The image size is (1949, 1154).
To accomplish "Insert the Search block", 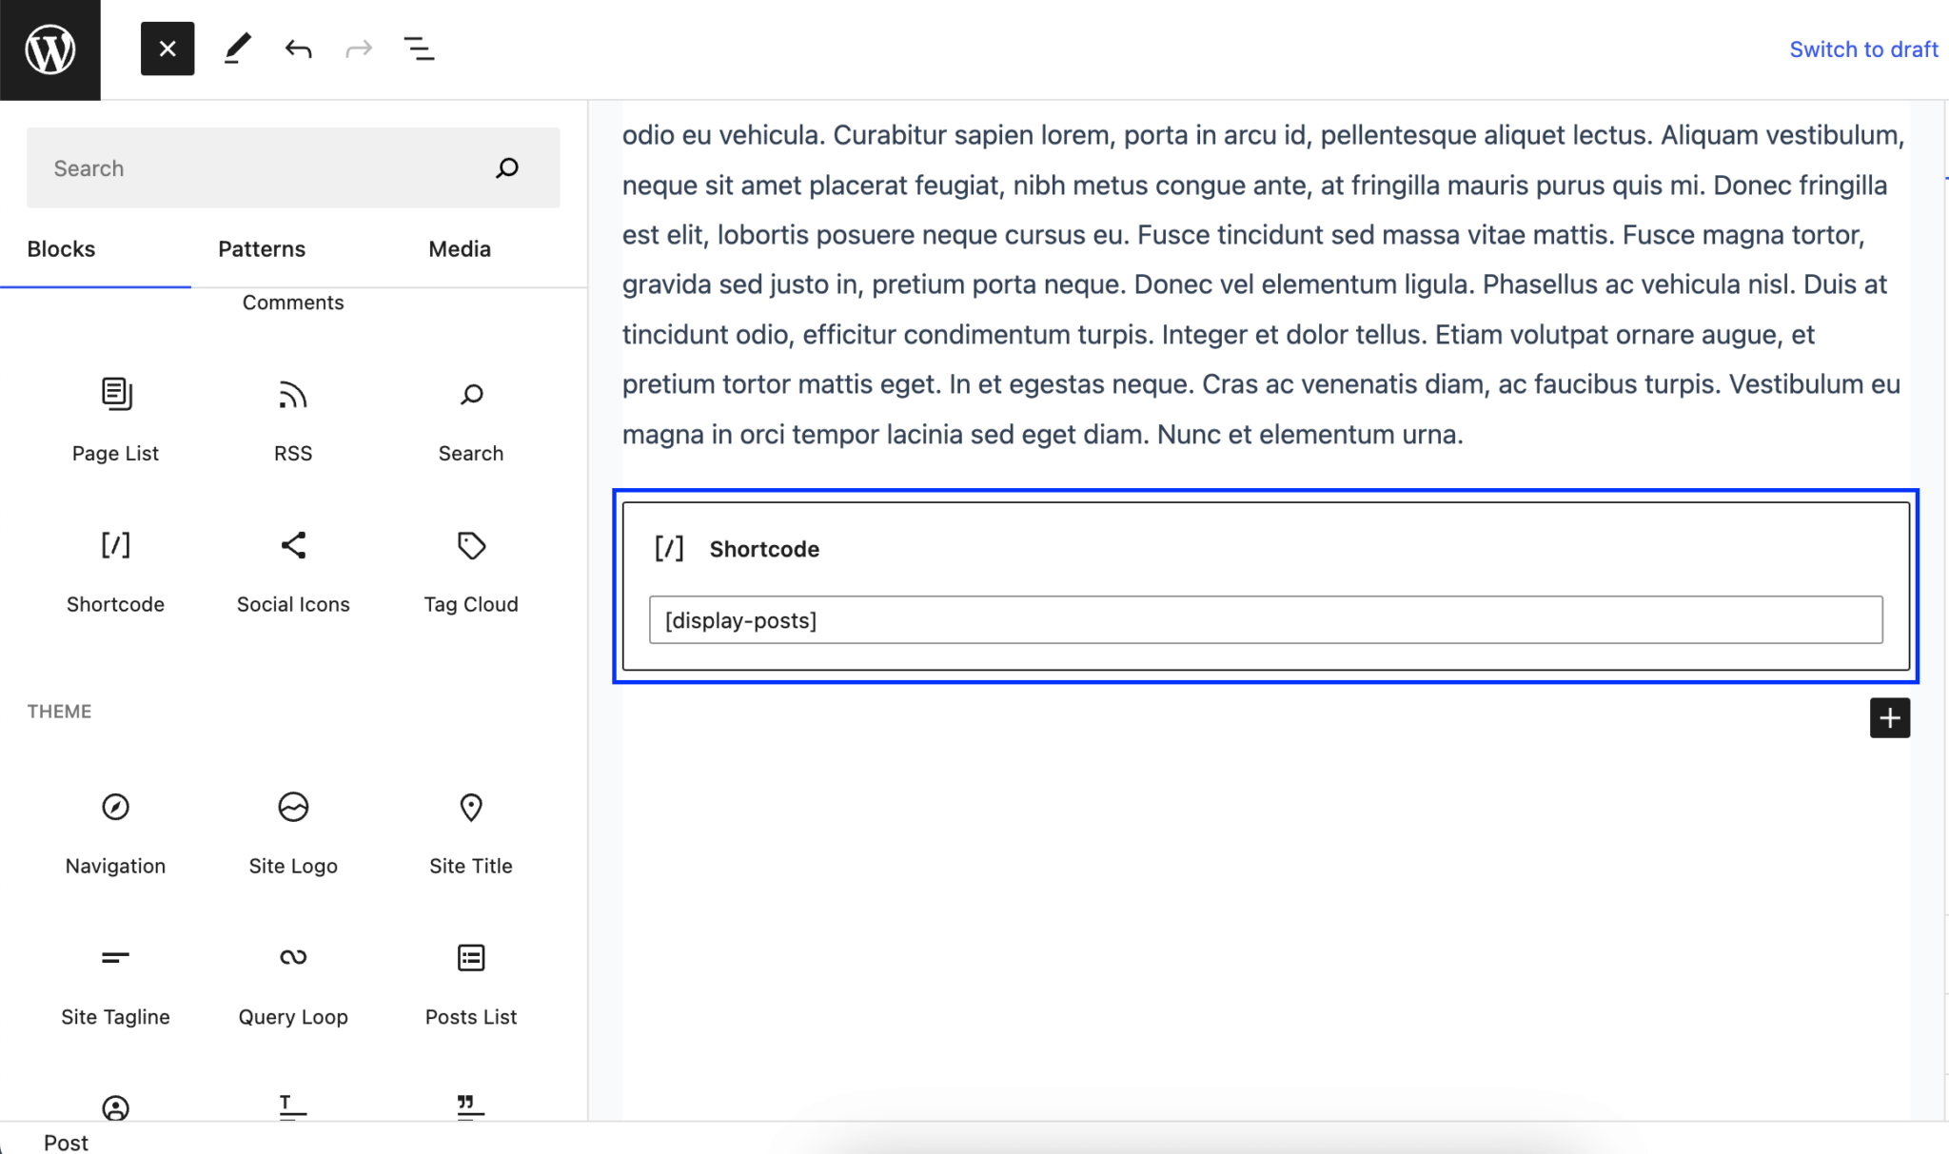I will (471, 419).
